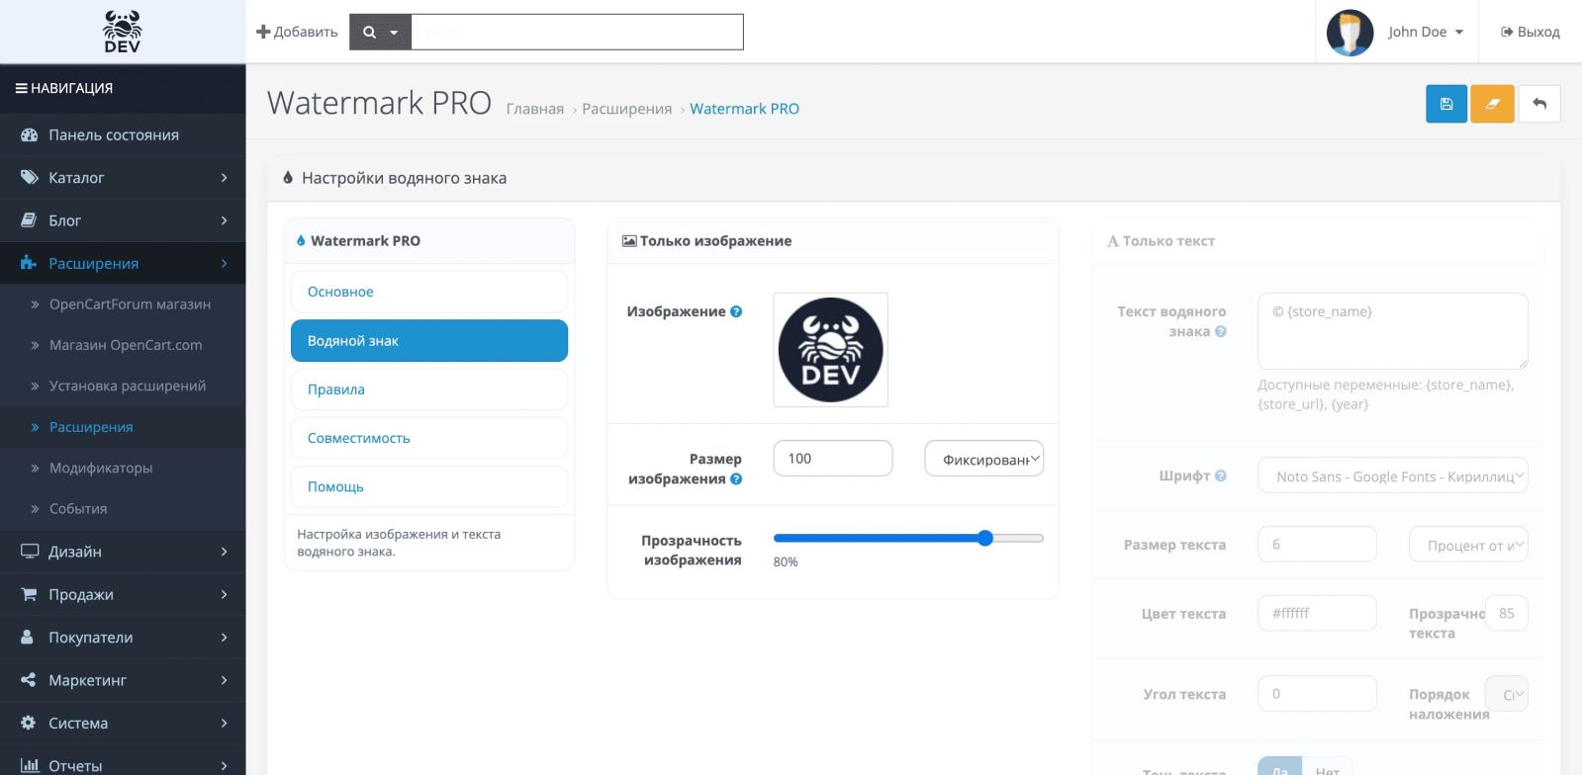Open the Процент от text size dropdown
This screenshot has height=775, width=1583.
click(x=1468, y=545)
